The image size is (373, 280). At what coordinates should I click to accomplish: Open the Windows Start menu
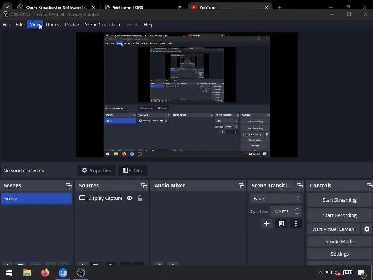pyautogui.click(x=9, y=273)
